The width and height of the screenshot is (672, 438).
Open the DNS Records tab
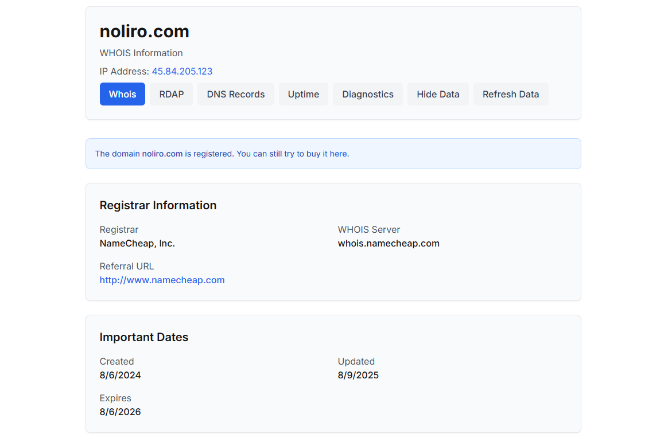(x=235, y=94)
